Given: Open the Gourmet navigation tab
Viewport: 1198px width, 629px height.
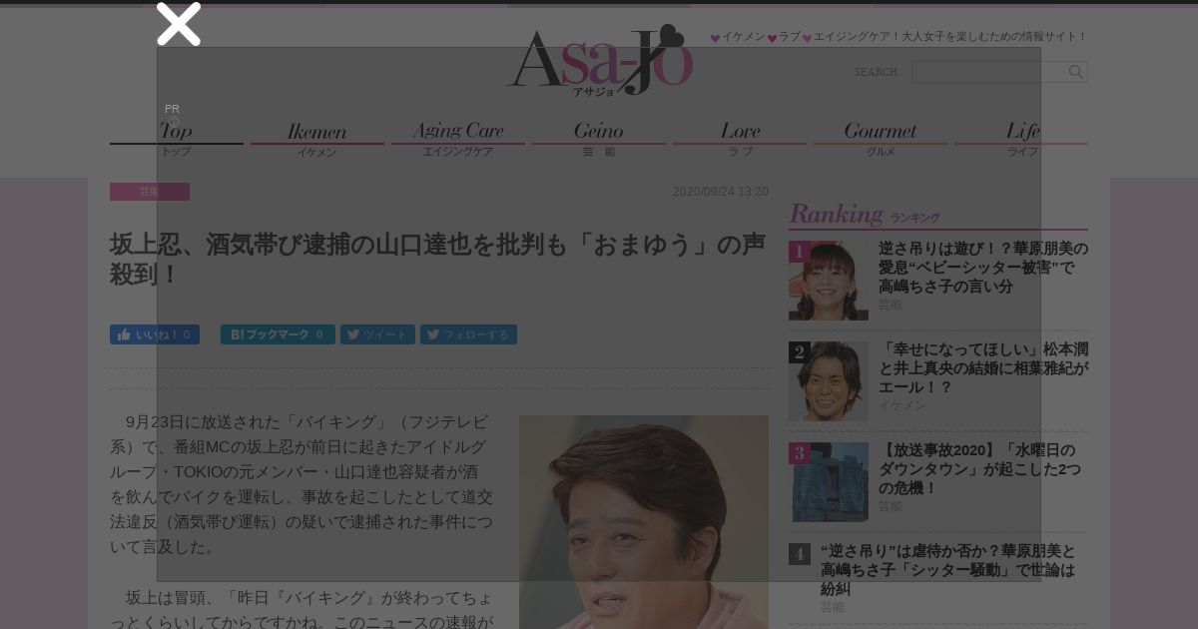Looking at the screenshot, I should tap(881, 138).
